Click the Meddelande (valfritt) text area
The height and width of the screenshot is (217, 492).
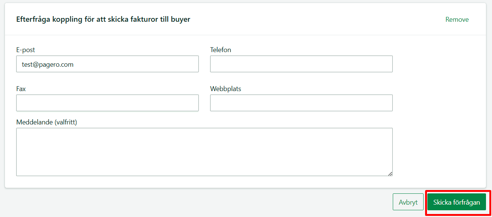(204, 152)
